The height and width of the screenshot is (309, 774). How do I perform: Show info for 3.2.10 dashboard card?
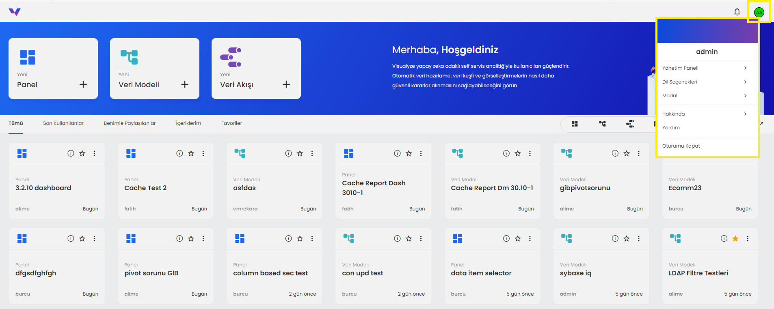pyautogui.click(x=71, y=153)
